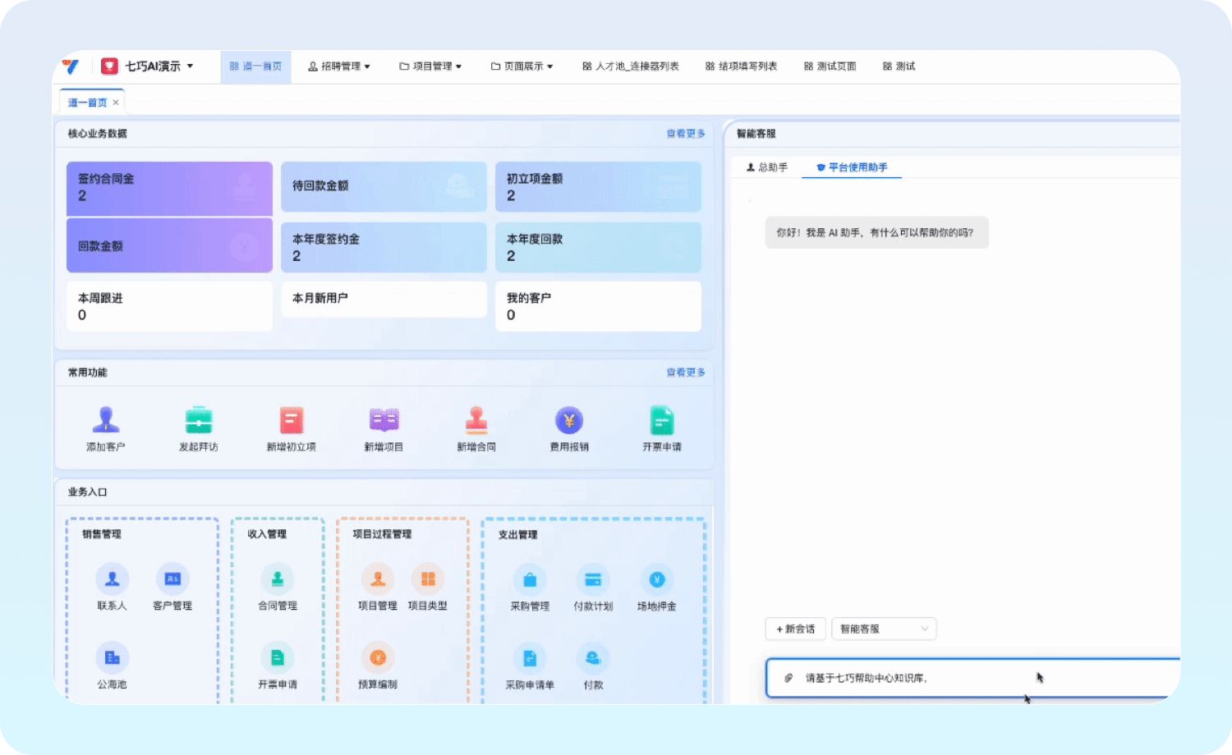This screenshot has width=1232, height=755.
Task: Open the 采购管理 bag icon
Action: pos(530,580)
